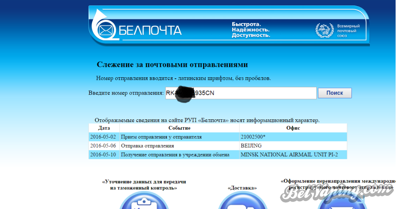Select «Получение отправления в учреждении обмена» cell
This screenshot has width=397, height=209.
click(179, 155)
